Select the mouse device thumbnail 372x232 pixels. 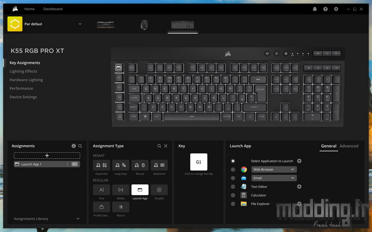144,25
